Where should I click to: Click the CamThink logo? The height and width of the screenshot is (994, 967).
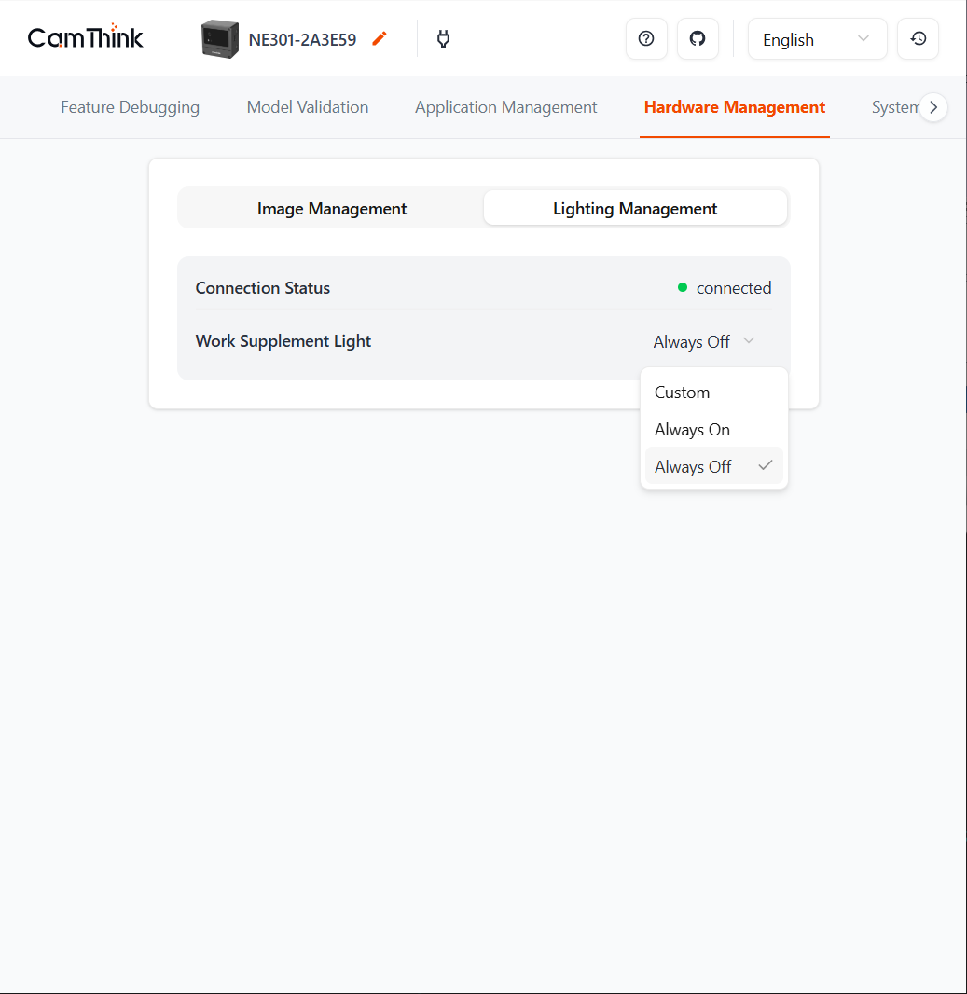[x=86, y=38]
